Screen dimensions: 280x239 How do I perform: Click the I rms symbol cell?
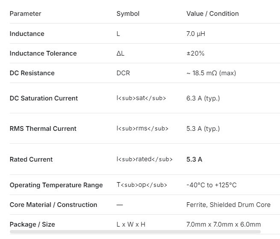[x=142, y=129]
